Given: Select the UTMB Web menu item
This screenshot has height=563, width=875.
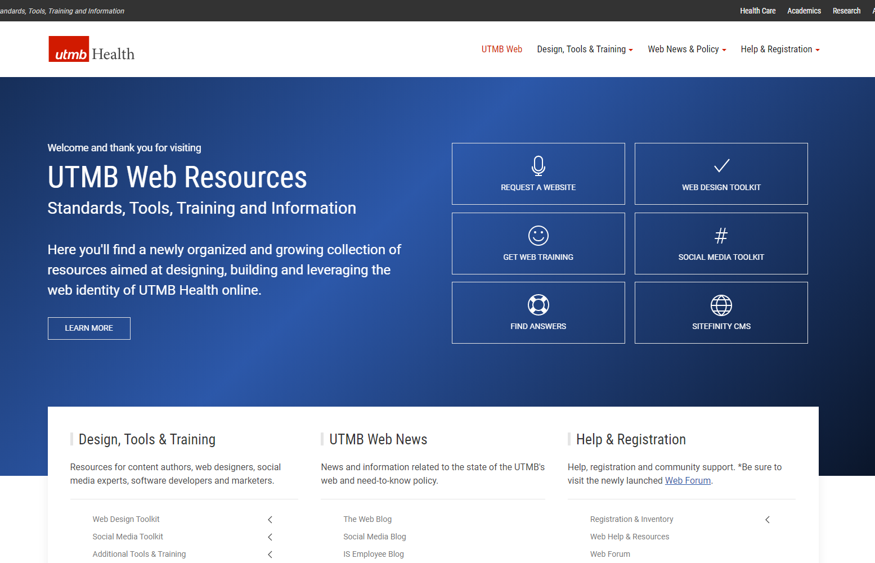Looking at the screenshot, I should [x=501, y=49].
